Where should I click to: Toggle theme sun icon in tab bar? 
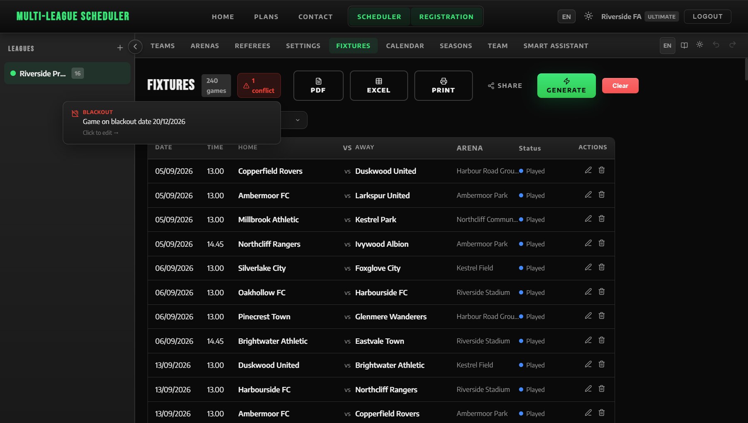pyautogui.click(x=700, y=45)
